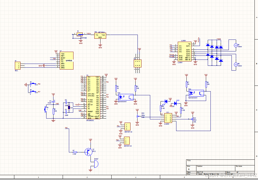Select resistor R6 near optoisolator U26
This screenshot has height=180, width=258.
pos(206,84)
